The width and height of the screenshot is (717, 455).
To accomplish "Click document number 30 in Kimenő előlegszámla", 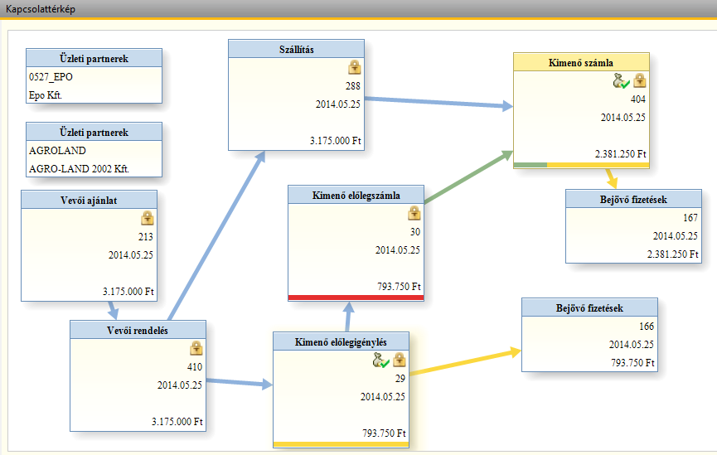I will (x=415, y=232).
